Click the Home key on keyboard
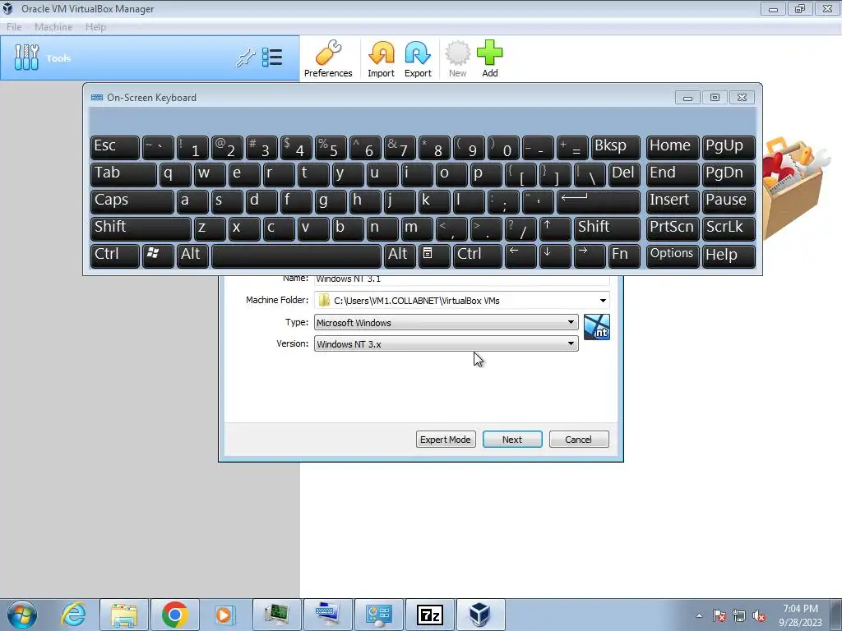842x631 pixels. 673,148
